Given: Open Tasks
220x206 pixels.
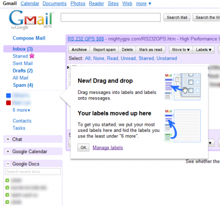Looking at the screenshot, I should click(19, 128).
